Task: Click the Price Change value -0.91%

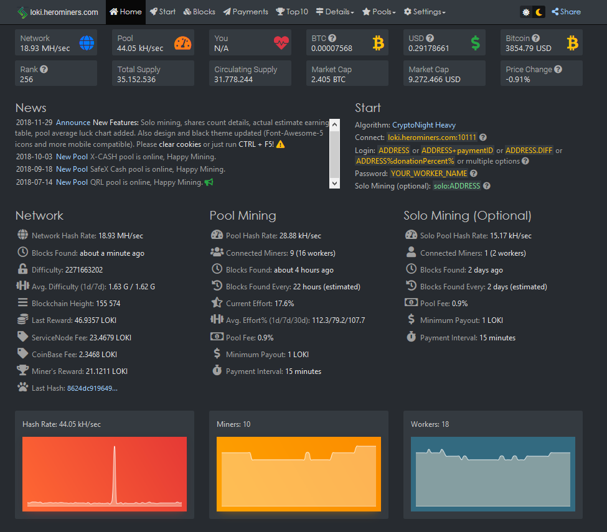Action: point(518,79)
